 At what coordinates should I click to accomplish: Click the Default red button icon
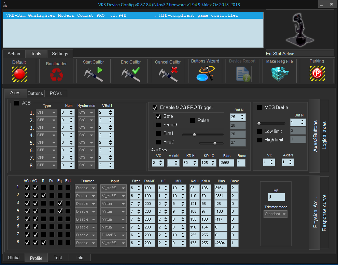[19, 74]
